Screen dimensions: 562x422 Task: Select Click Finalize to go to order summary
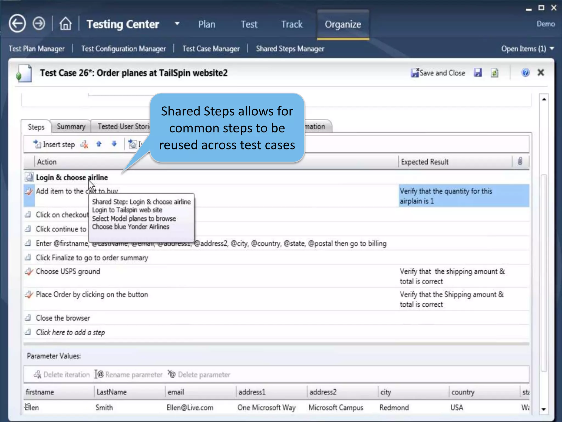(x=92, y=258)
